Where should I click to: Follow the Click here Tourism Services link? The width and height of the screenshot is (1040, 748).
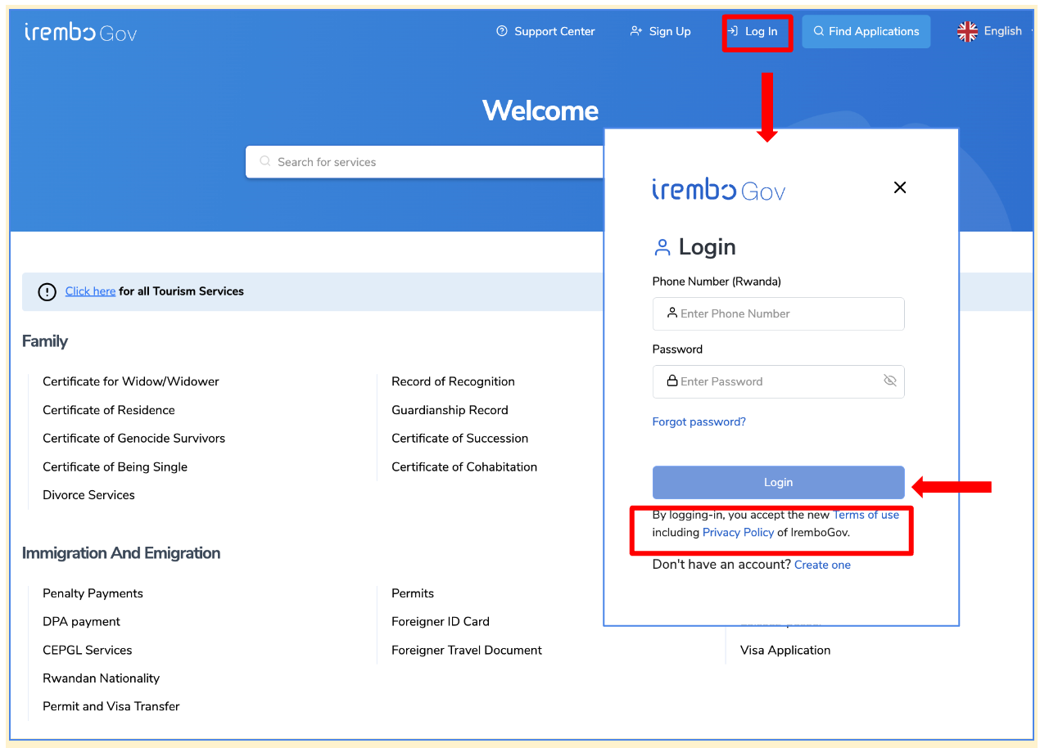(90, 291)
